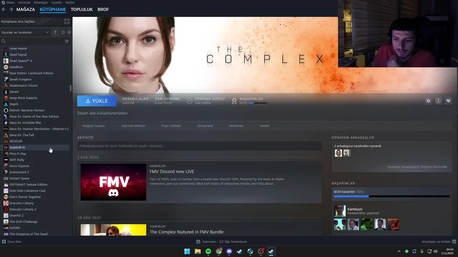Go back with the left navigation arrow
This screenshot has height=257, width=458.
pyautogui.click(x=4, y=9)
